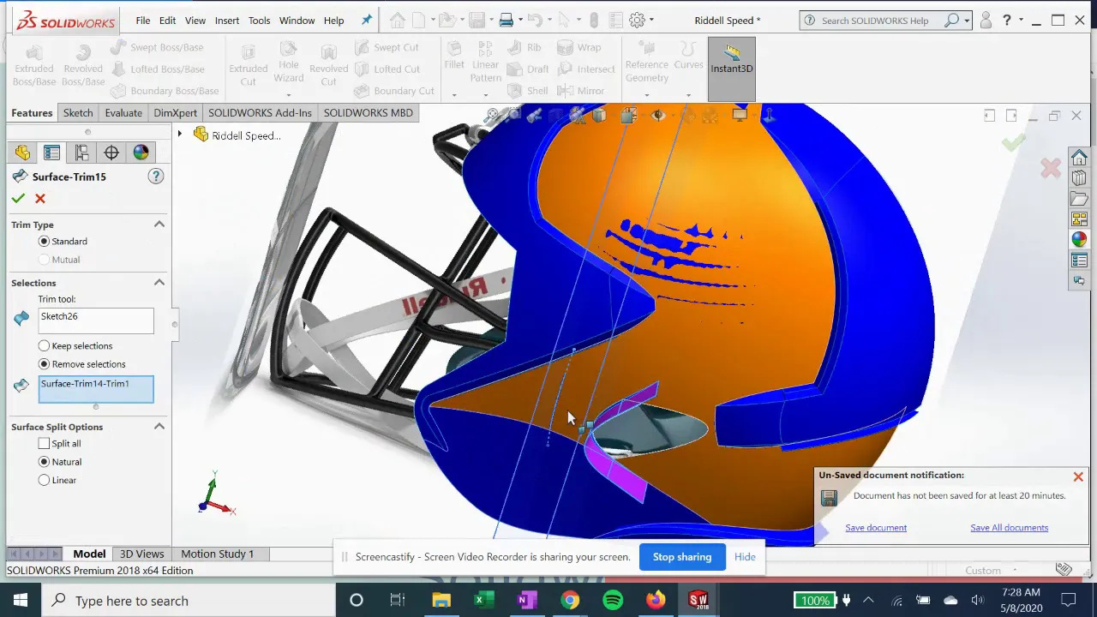Open Chrome from the Windows taskbar
The image size is (1097, 617).
(570, 601)
